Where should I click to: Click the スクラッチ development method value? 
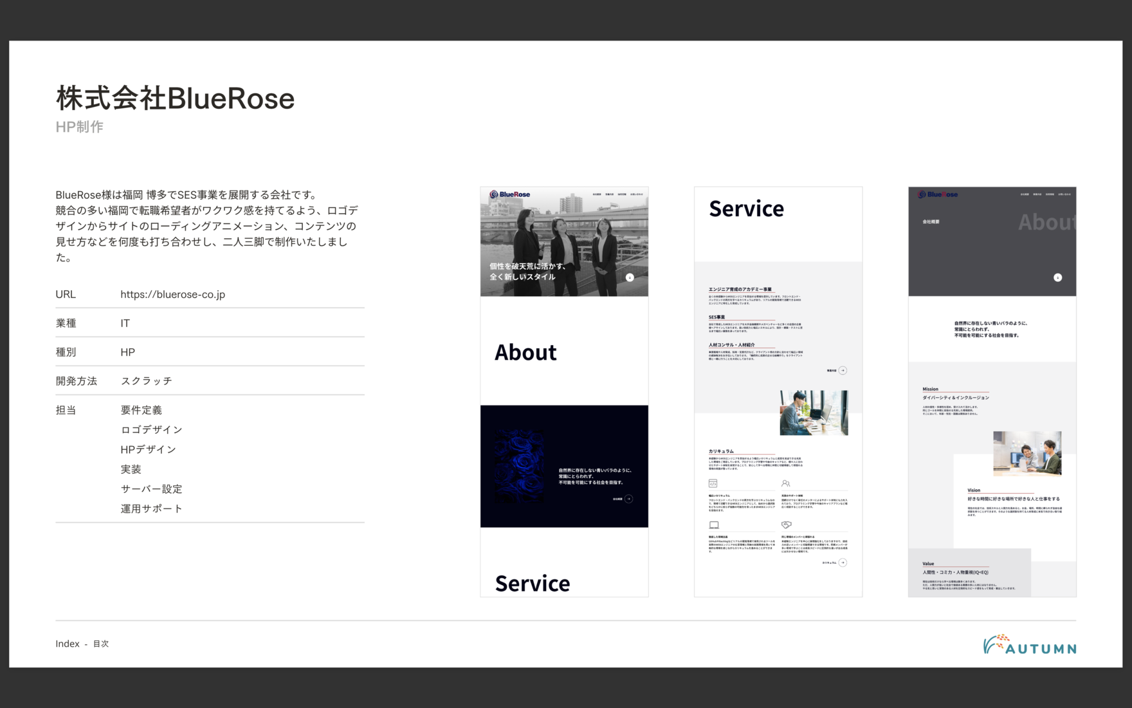(147, 381)
